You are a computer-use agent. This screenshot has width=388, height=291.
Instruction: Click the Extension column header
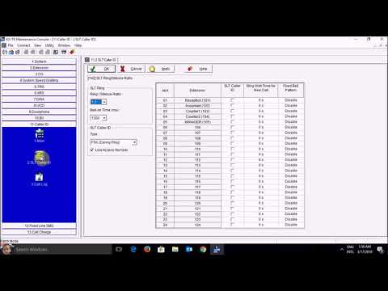197,91
